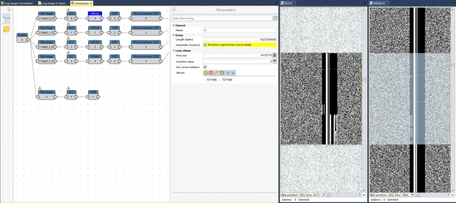Select the 7077888 - 7077888 offset entry
Screen dimensions: 456x203
[219, 80]
